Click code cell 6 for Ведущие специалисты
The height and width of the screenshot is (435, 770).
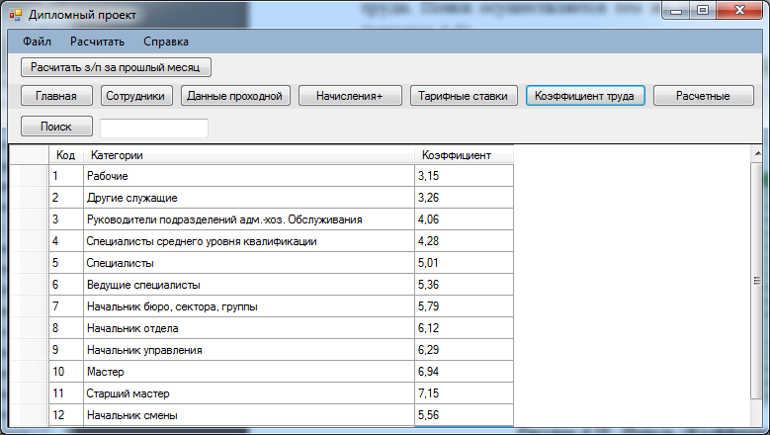(x=66, y=285)
